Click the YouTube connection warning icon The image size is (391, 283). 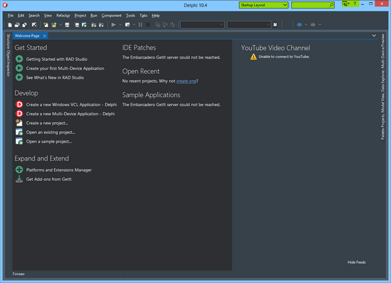point(254,56)
